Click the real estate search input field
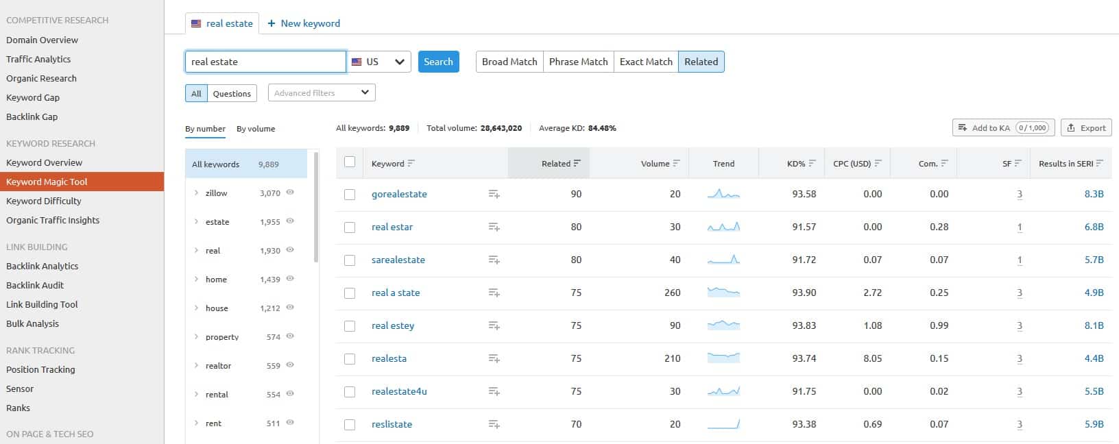The width and height of the screenshot is (1119, 444). click(265, 62)
